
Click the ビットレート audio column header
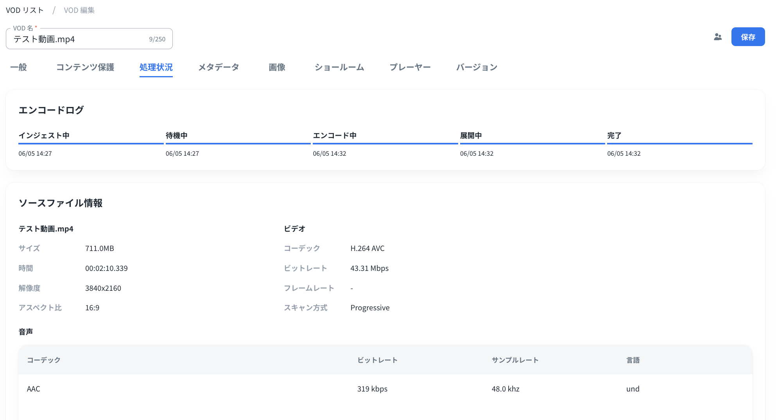click(377, 360)
